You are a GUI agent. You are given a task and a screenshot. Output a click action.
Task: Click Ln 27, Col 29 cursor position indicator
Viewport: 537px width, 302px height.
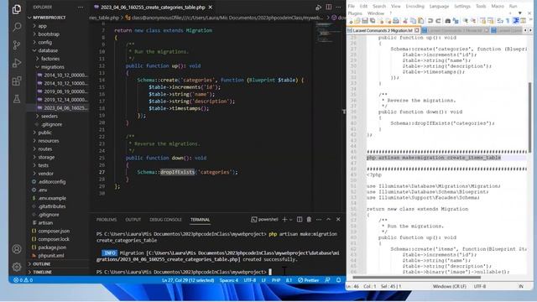(188, 280)
